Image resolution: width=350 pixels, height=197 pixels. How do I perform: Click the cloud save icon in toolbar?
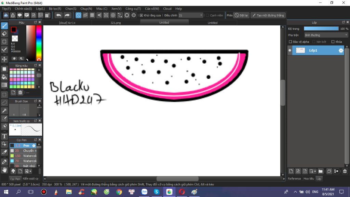click(6, 15)
